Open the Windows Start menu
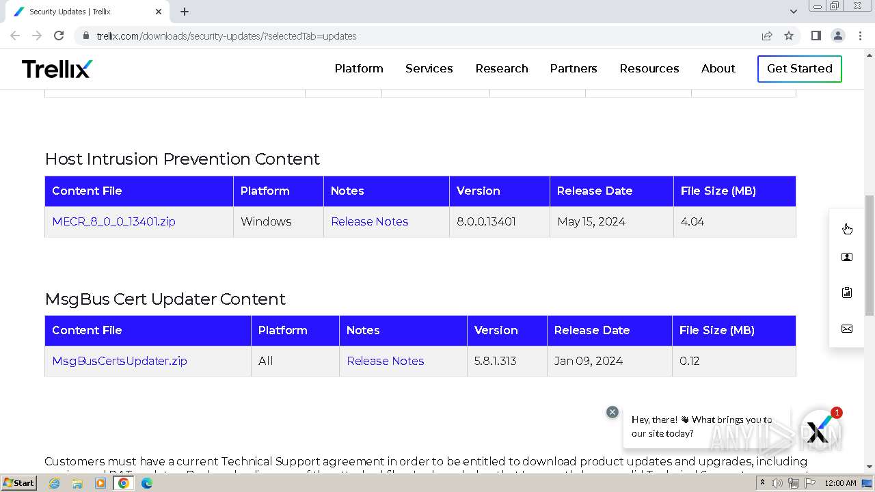Viewport: 875px width, 492px height. 18,483
